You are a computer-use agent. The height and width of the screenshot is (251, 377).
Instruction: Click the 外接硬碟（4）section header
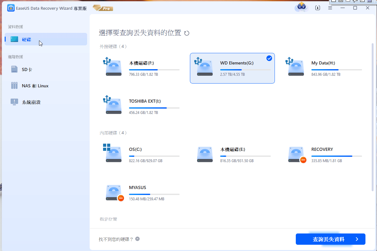point(113,47)
